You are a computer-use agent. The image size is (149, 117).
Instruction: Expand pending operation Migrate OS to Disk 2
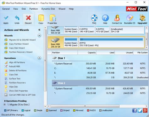coord(5,104)
